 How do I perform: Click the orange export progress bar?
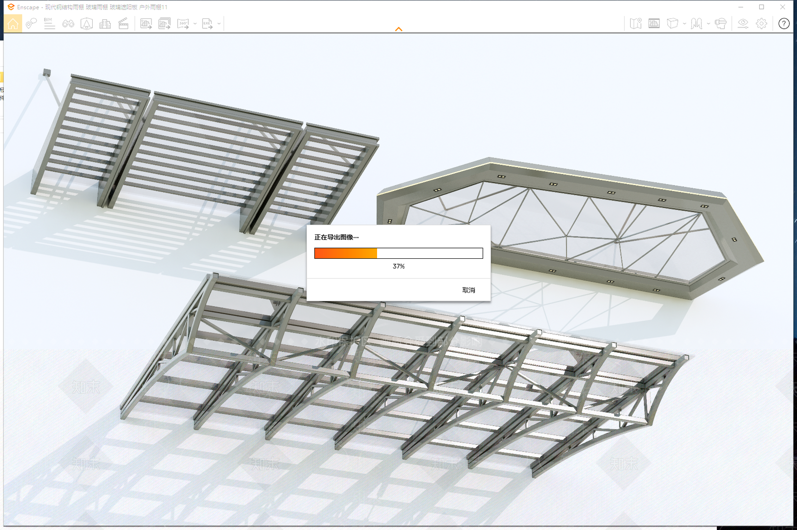click(398, 253)
